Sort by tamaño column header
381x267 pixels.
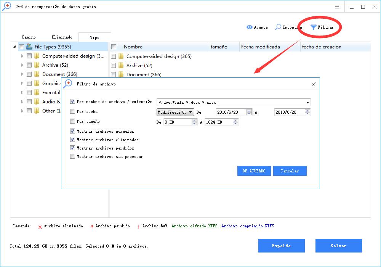[224, 47]
